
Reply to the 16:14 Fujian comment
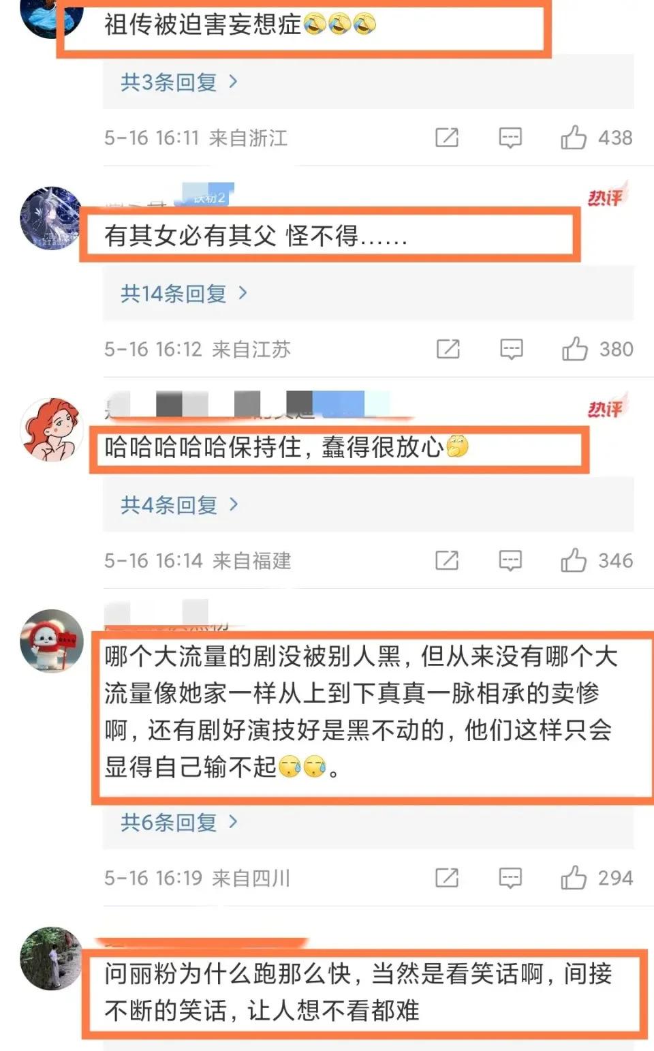coord(510,560)
